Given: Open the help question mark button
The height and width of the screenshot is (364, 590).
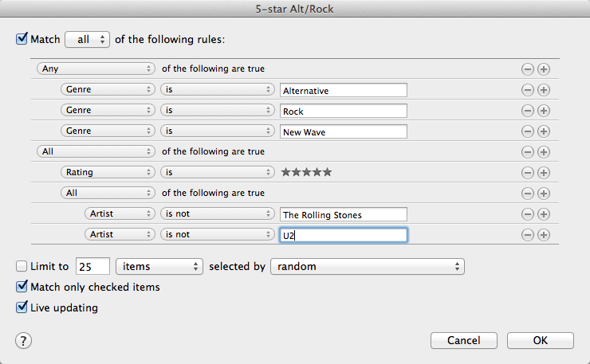Looking at the screenshot, I should click(23, 340).
